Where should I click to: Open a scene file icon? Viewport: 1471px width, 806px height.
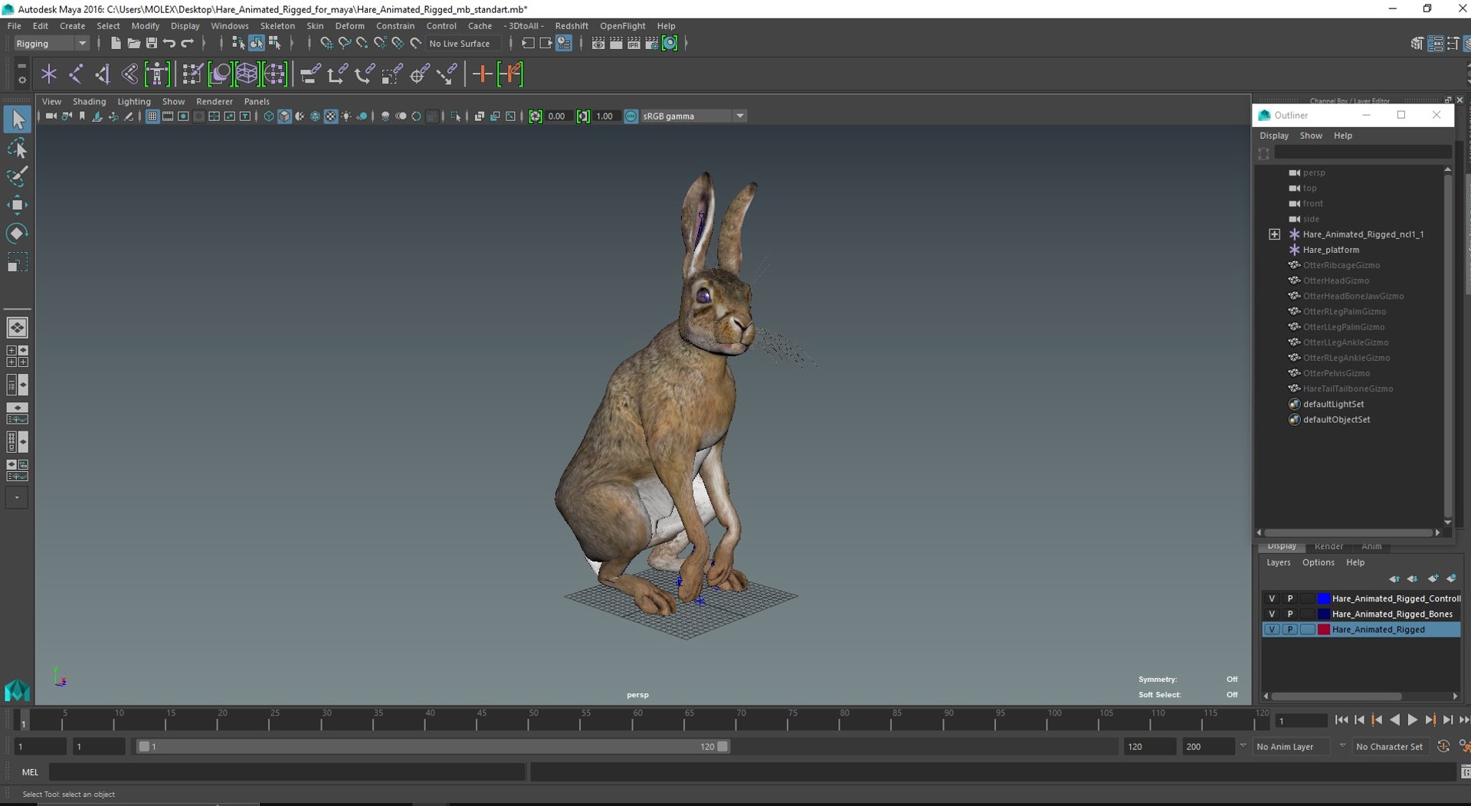point(133,43)
